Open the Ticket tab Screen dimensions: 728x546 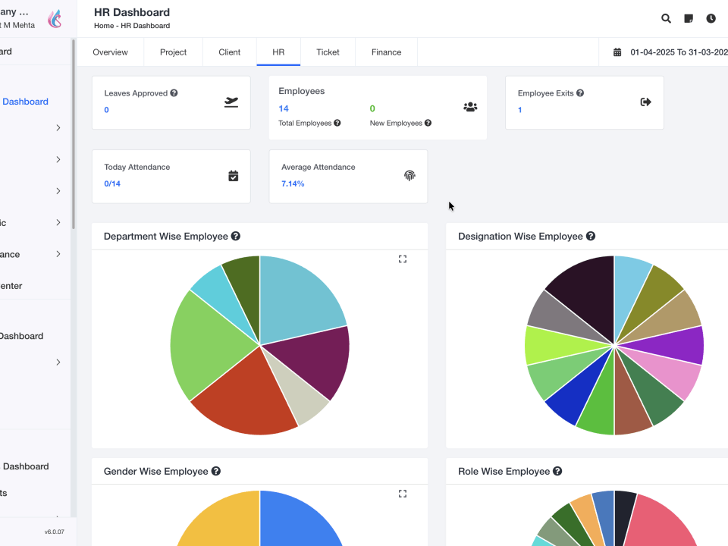pyautogui.click(x=328, y=52)
